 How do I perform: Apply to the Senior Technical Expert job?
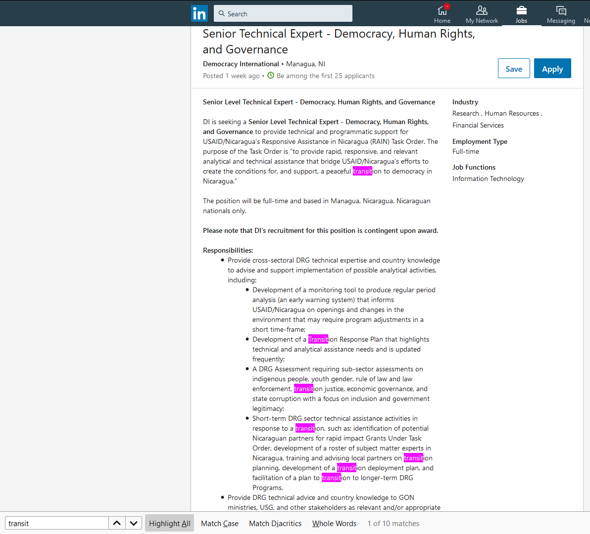pos(552,68)
